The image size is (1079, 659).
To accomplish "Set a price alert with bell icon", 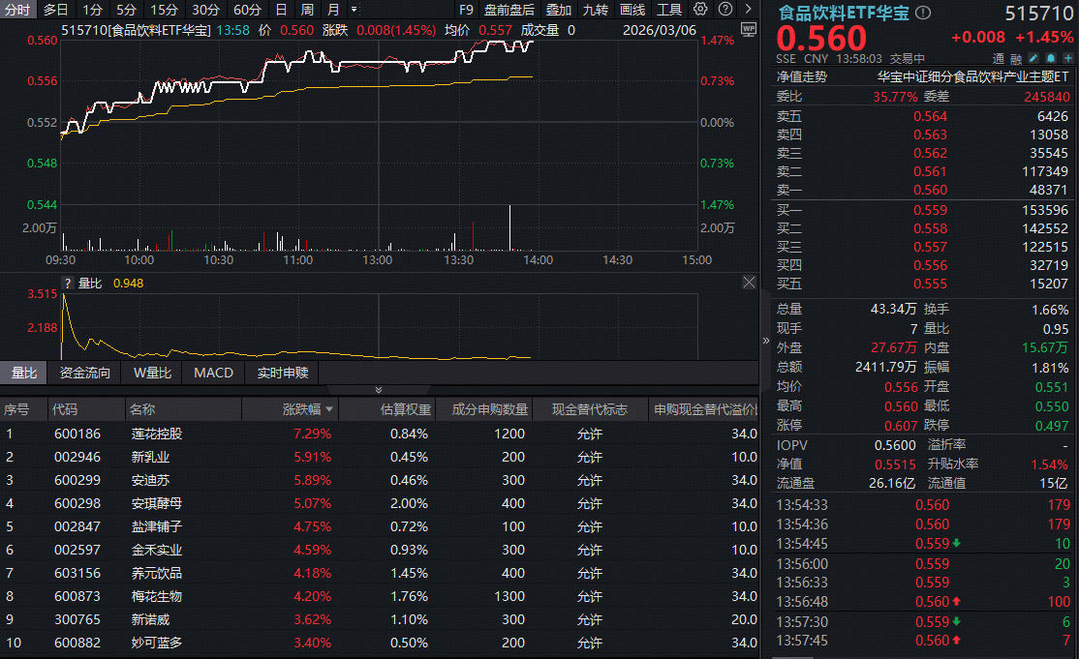I will coord(1049,58).
